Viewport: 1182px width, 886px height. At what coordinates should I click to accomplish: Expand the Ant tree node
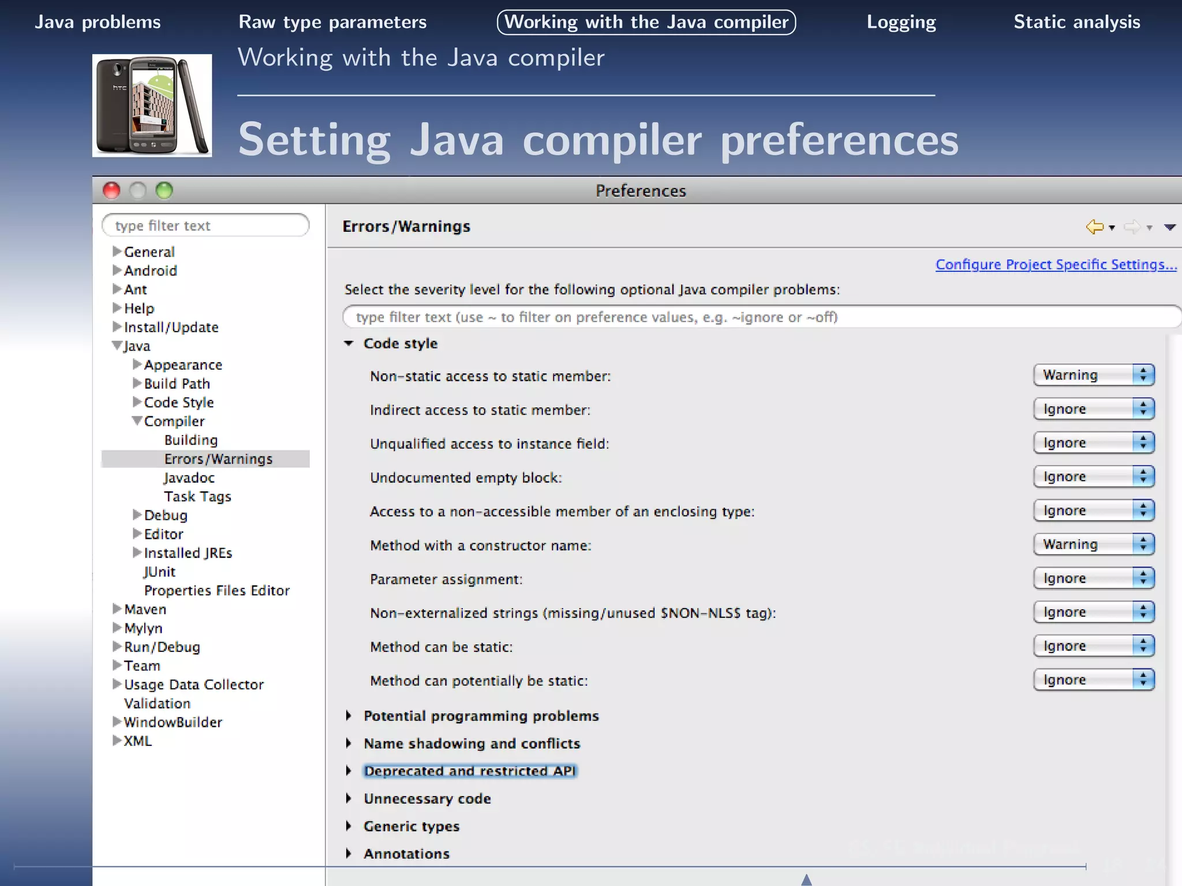(x=117, y=289)
